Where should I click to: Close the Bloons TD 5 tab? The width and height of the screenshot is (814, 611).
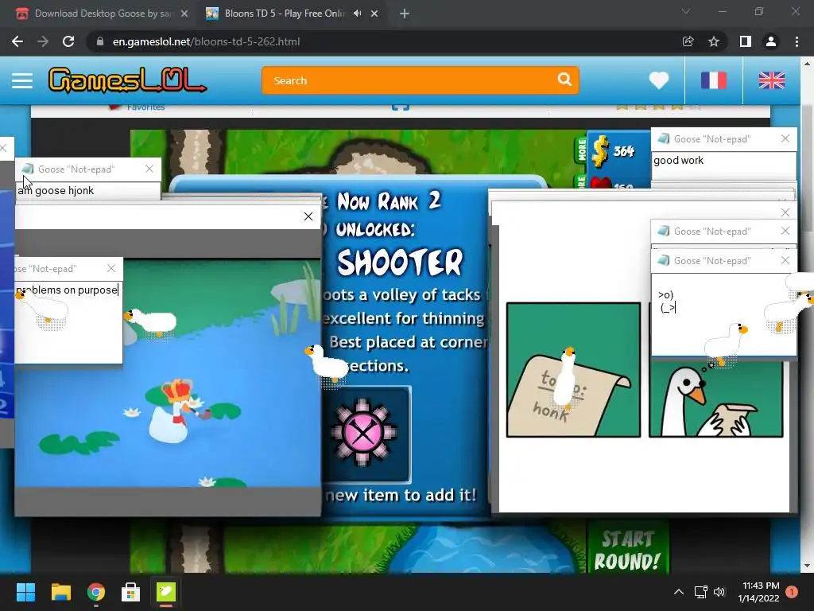[374, 14]
